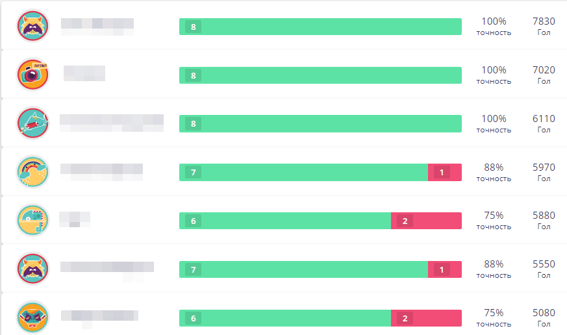This screenshot has width=567, height=335.
Task: Click 100% точность scoring 7830
Action: (x=494, y=27)
